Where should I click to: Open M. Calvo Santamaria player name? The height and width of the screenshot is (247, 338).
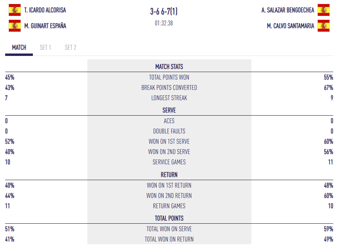click(x=290, y=26)
